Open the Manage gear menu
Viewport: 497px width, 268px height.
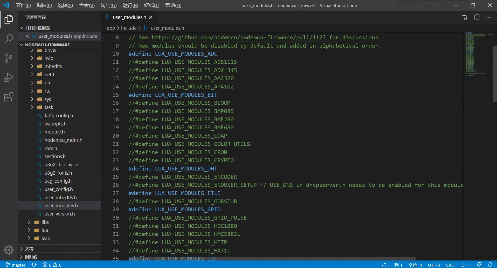9,250
